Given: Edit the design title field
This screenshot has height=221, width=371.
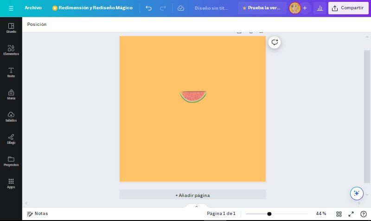Looking at the screenshot, I should point(211,8).
